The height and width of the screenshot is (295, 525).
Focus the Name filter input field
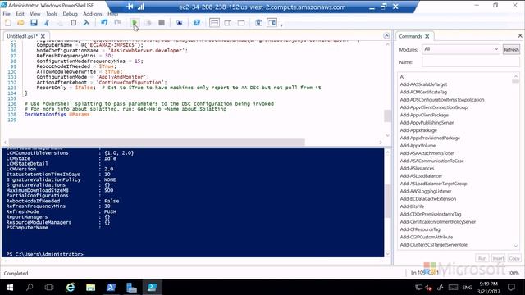470,62
